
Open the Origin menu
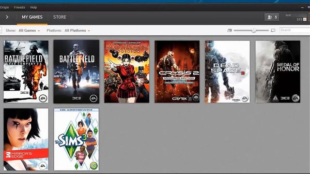[4, 7]
